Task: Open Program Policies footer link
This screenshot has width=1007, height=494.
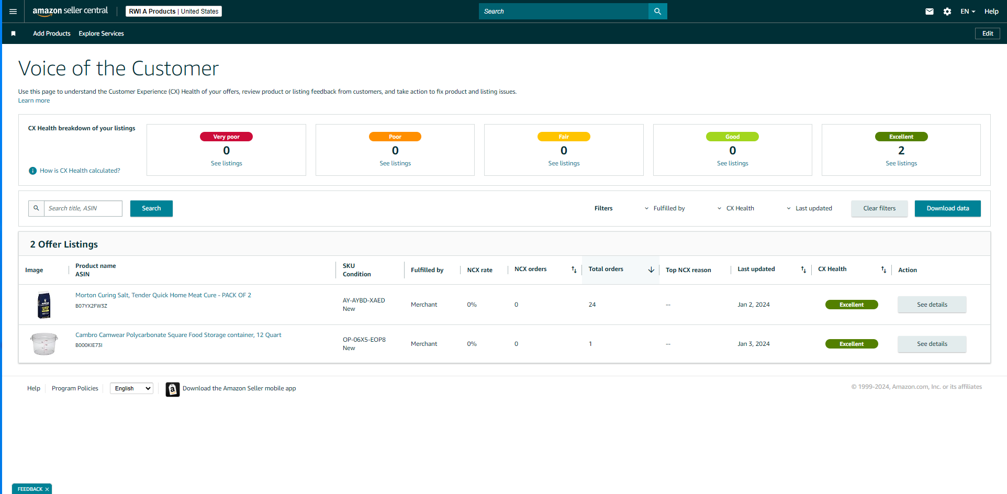Action: click(x=75, y=388)
